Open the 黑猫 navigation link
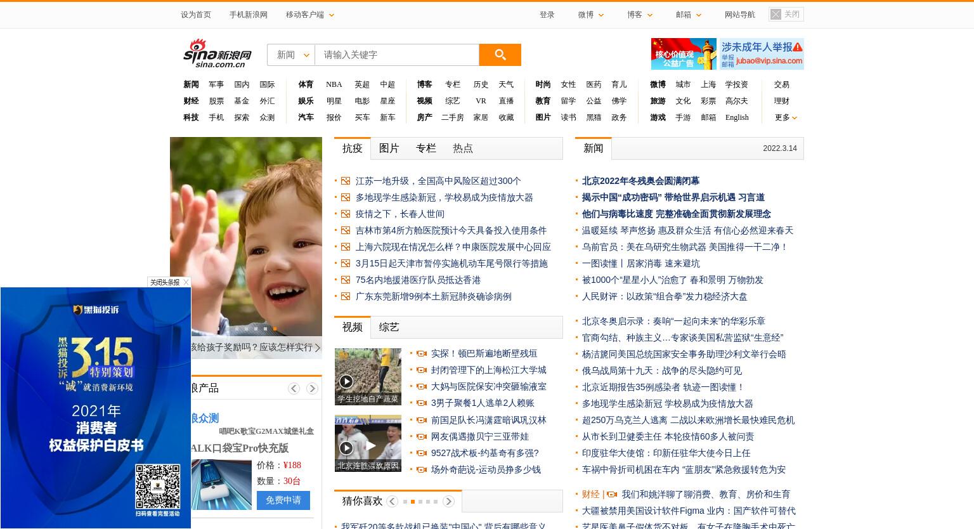 point(594,117)
